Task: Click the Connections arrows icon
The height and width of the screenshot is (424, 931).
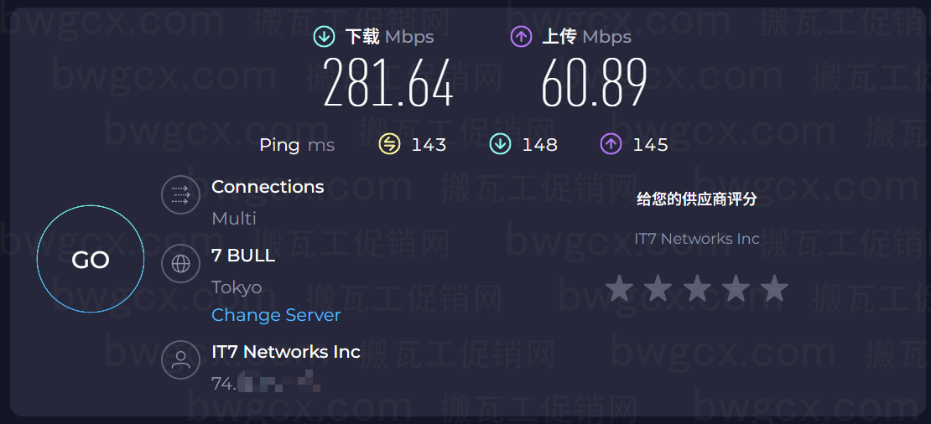Action: [x=180, y=195]
